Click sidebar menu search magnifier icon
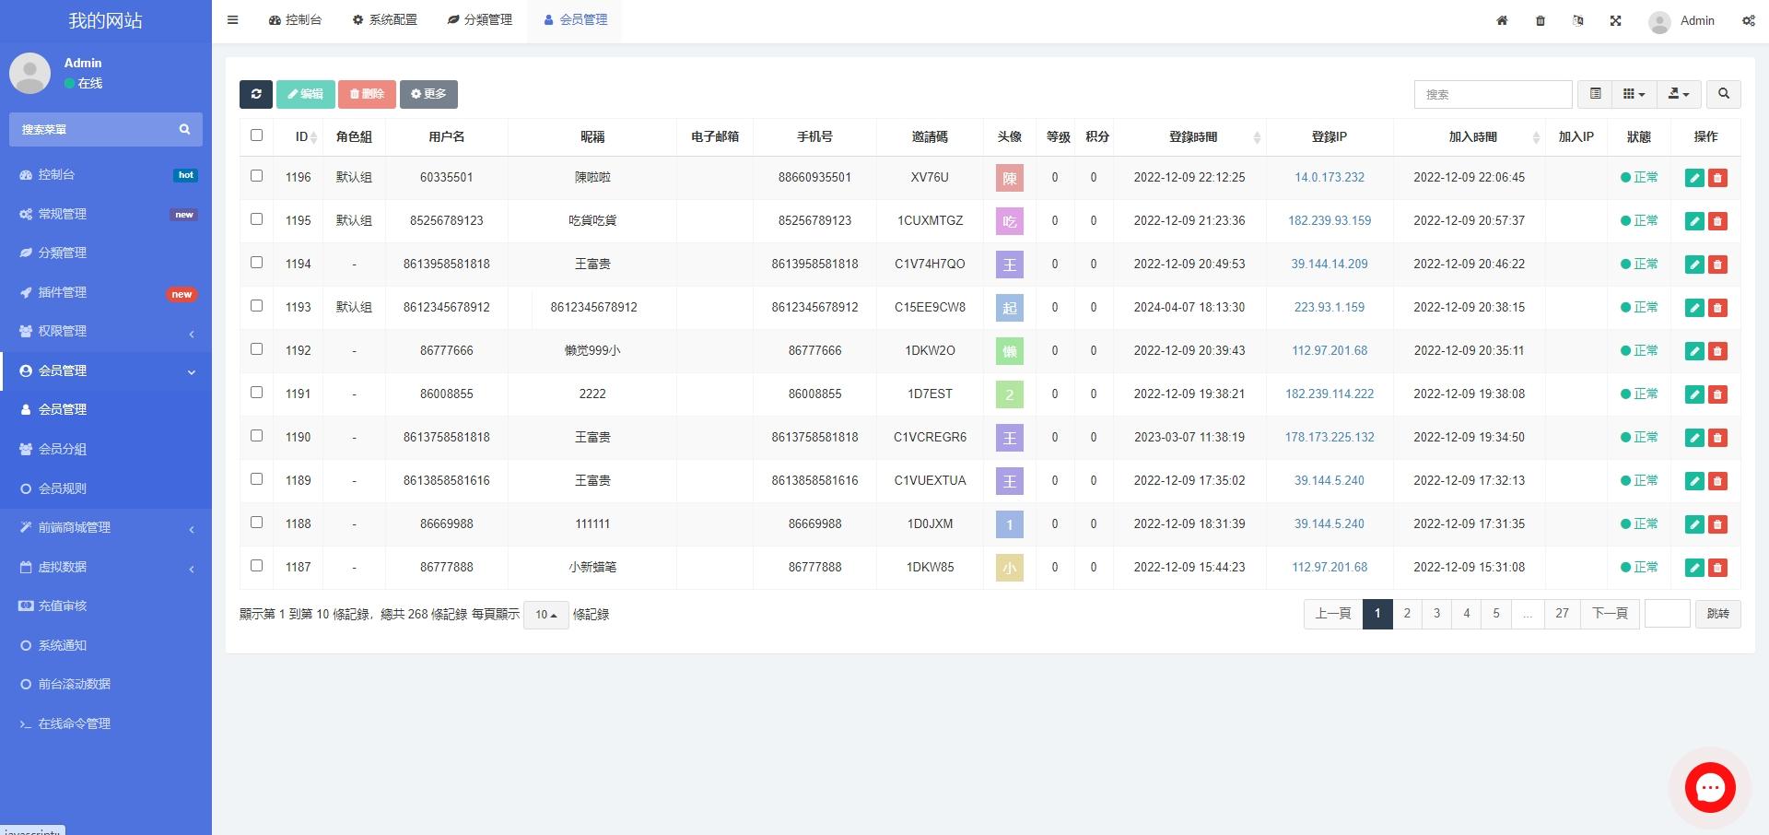Viewport: 1769px width, 835px height. 184,130
